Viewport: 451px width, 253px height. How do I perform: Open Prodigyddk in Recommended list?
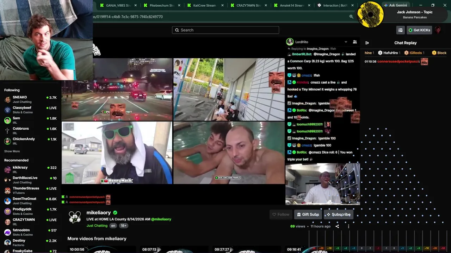(x=31, y=212)
